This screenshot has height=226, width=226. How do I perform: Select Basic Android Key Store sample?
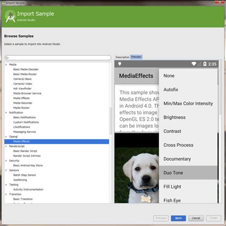point(28,165)
